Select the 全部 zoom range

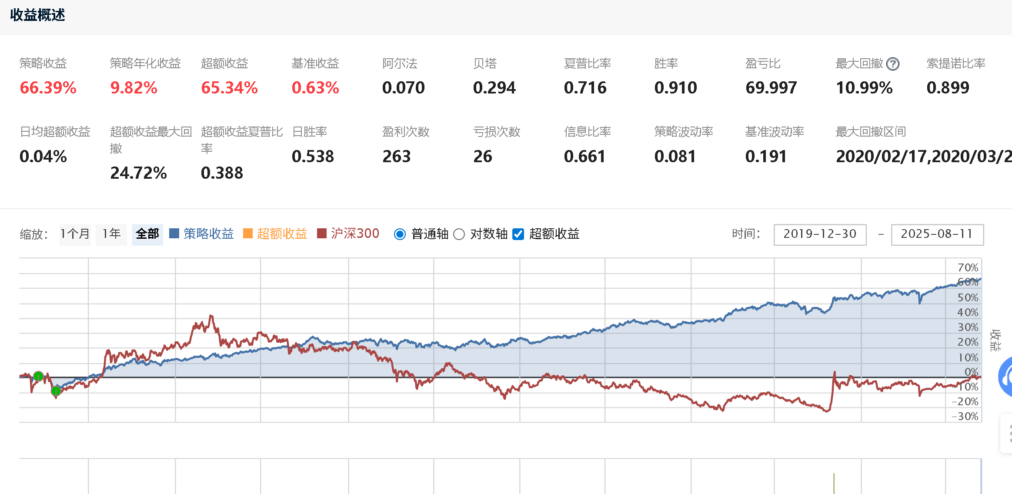pos(147,234)
